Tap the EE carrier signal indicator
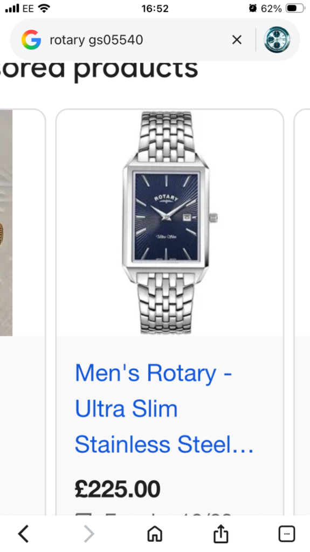 click(x=19, y=9)
